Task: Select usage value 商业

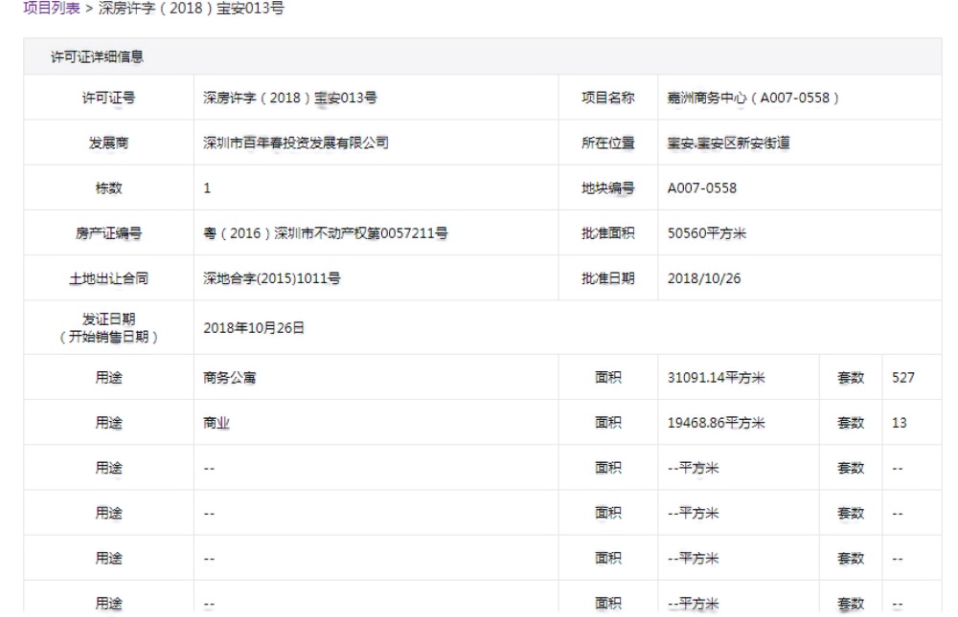Action: pyautogui.click(x=217, y=423)
